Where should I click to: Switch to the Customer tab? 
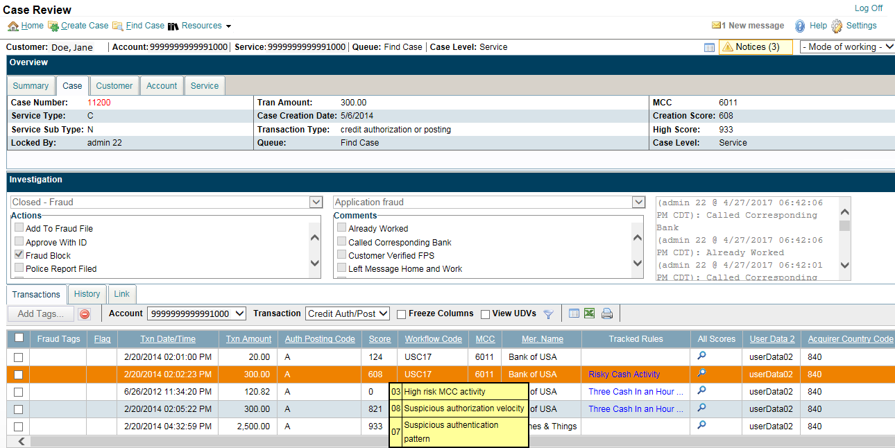pos(114,86)
